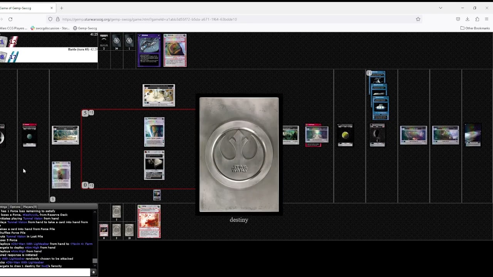Click player's pile showing count 18
Screen dimensions: 493x277
tap(129, 230)
